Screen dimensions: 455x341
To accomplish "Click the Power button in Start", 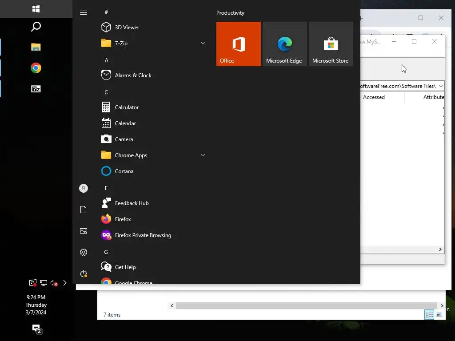I will pos(84,274).
